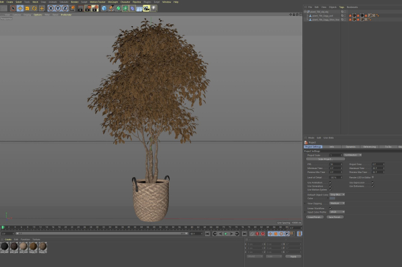
Task: Activate the Rotate tool in toolbar
Action: [x=34, y=9]
